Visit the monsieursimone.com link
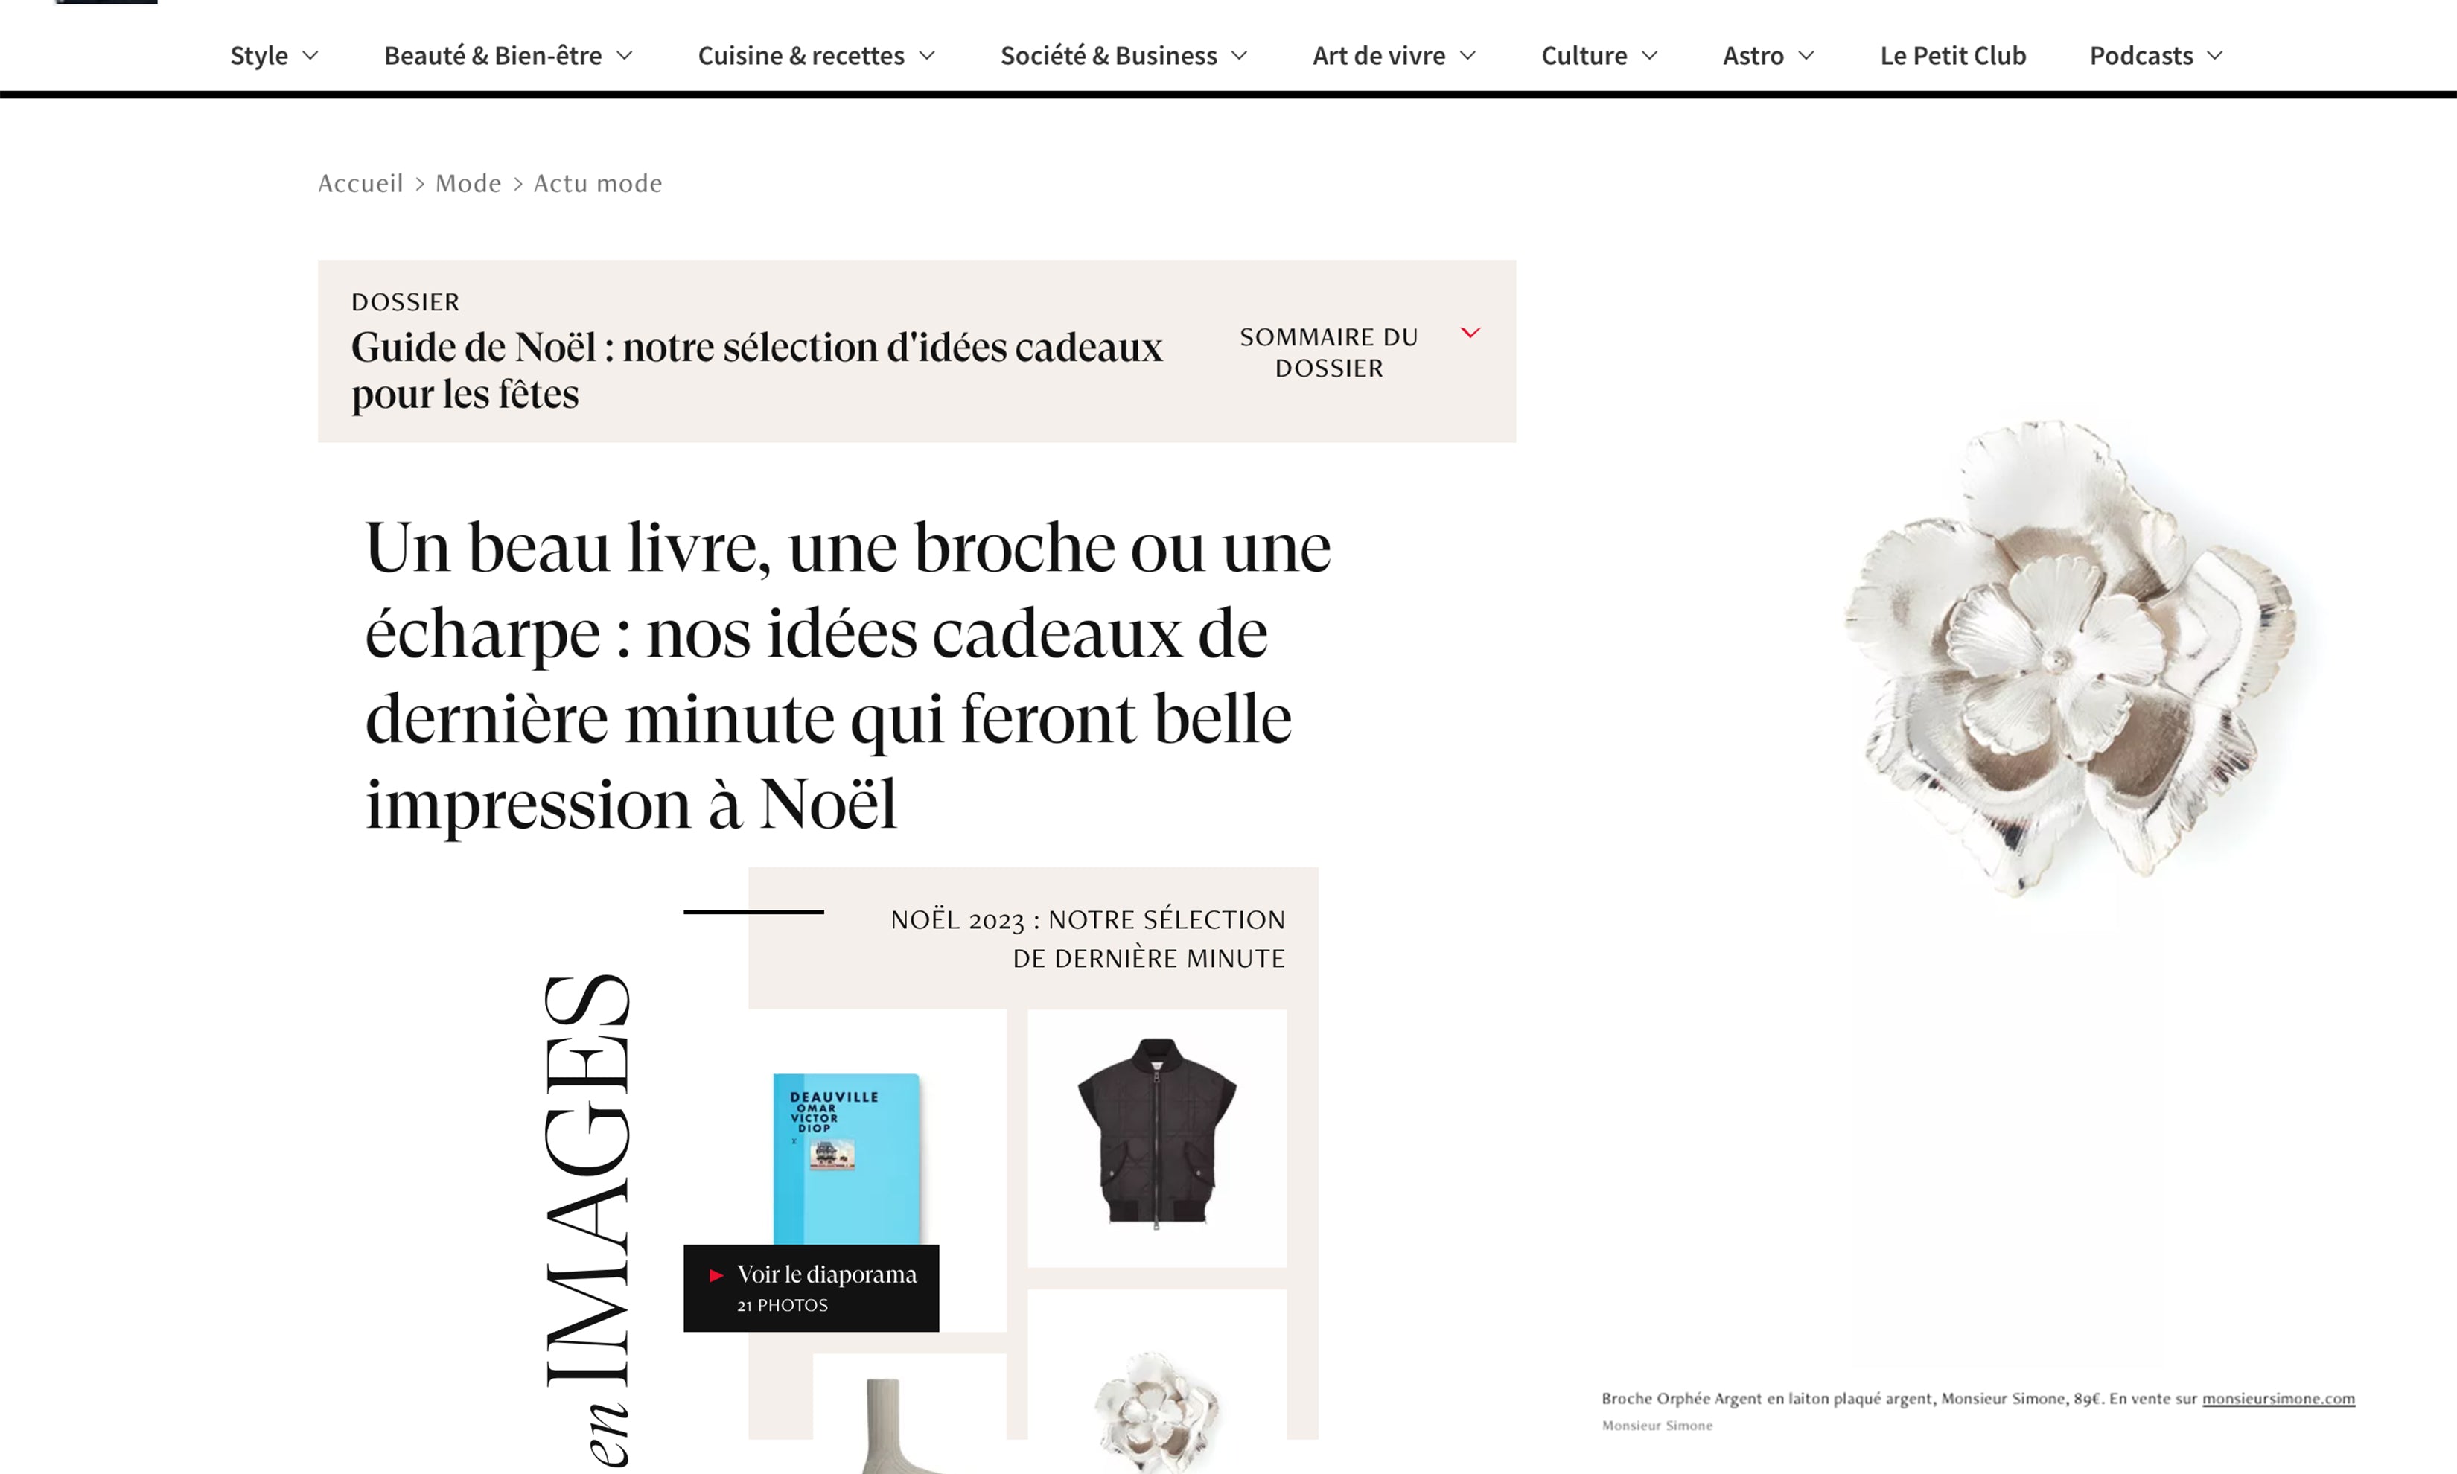 [2278, 1399]
